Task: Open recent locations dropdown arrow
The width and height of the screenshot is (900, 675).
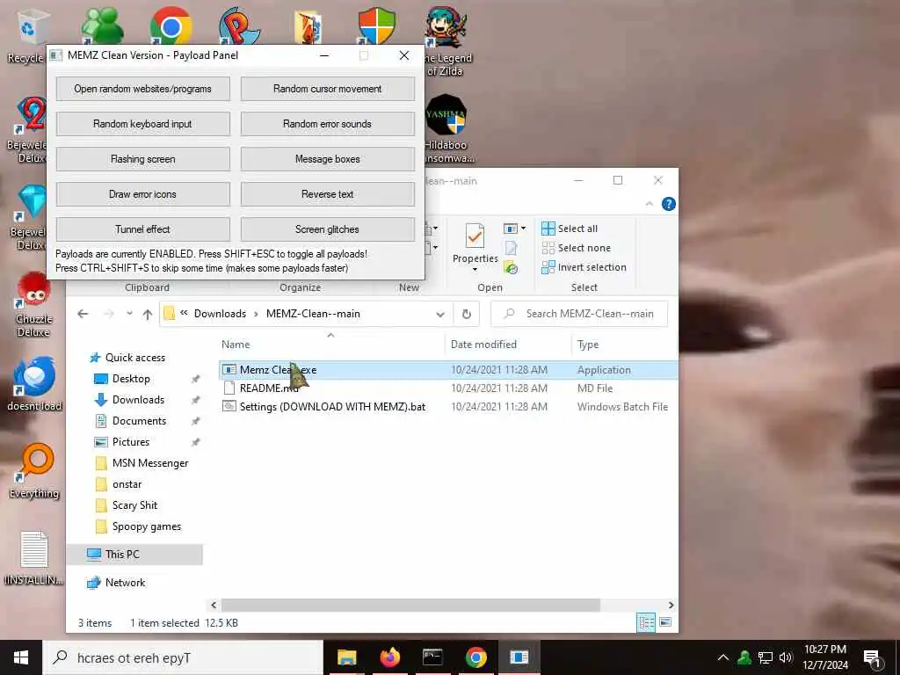Action: 130,314
